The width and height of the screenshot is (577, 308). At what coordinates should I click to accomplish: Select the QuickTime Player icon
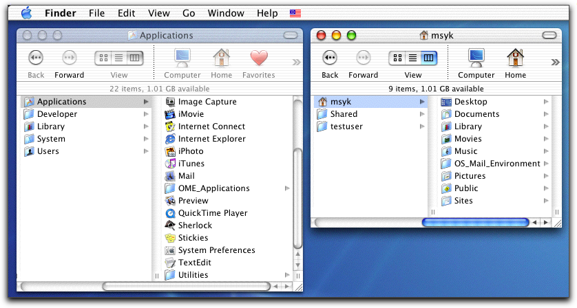[171, 213]
